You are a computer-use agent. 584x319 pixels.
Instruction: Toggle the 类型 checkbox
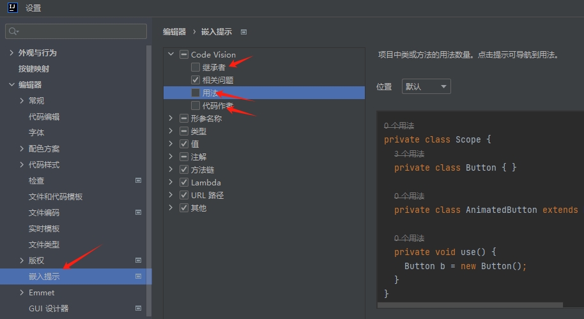click(x=184, y=131)
